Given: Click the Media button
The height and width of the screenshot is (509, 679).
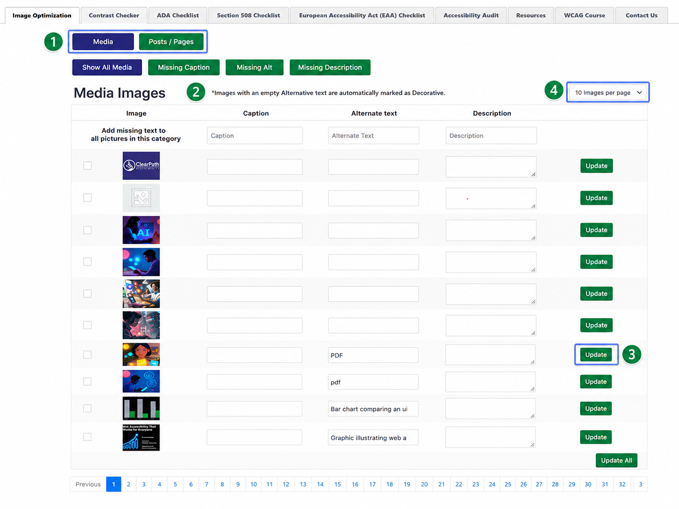Looking at the screenshot, I should point(103,42).
